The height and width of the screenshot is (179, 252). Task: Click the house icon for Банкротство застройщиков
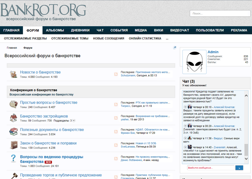[x=13, y=118]
